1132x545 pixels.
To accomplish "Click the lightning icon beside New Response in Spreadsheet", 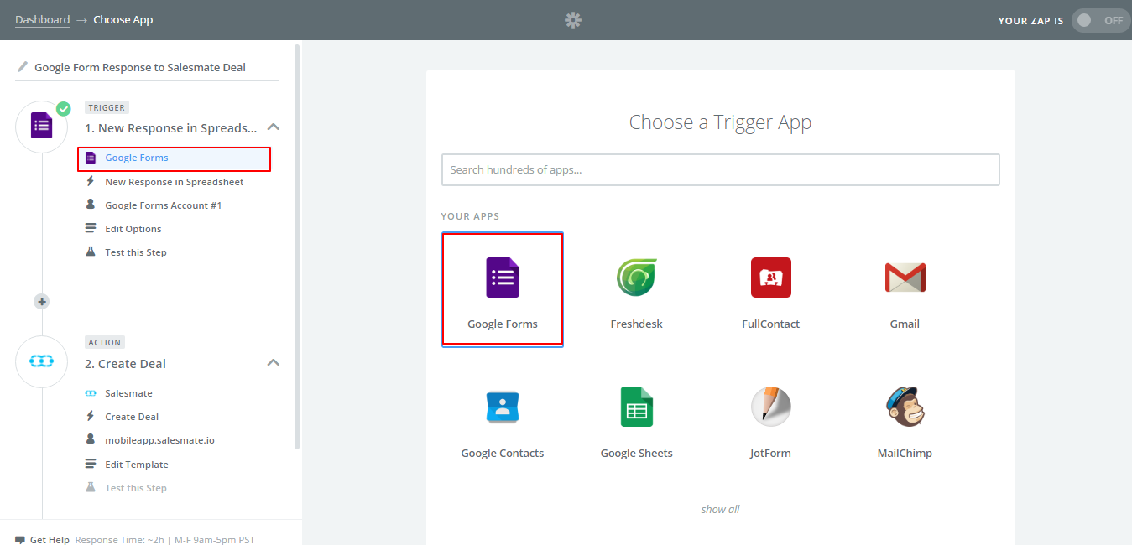I will [x=91, y=181].
